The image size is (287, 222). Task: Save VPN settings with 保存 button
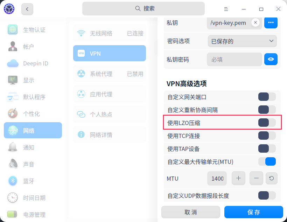[253, 212]
